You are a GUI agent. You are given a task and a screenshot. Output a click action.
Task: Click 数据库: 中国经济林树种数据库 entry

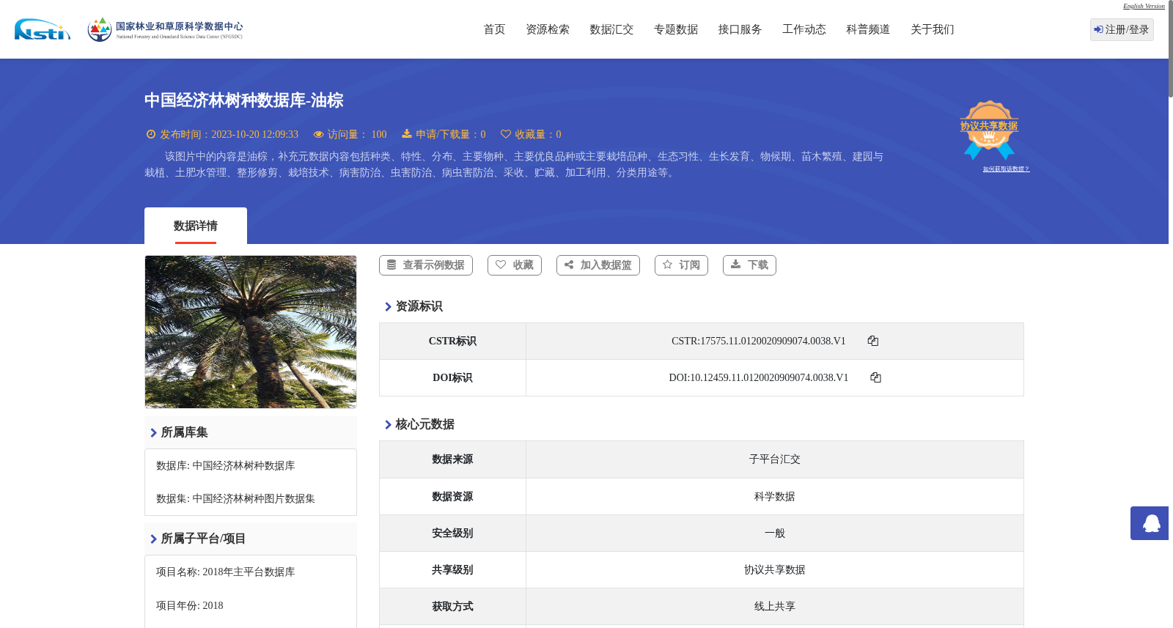[226, 466]
